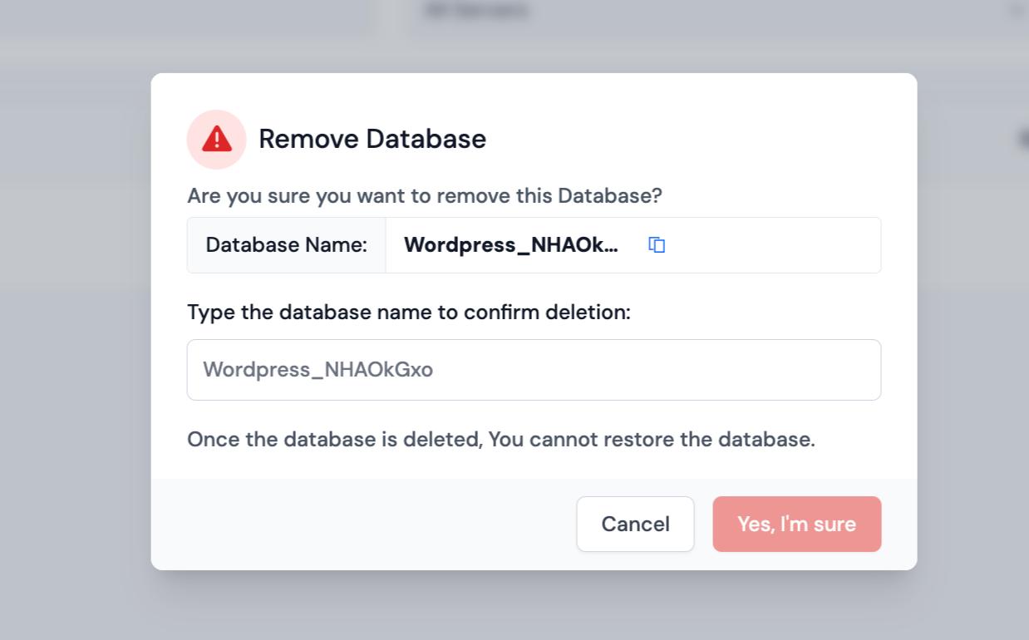Image resolution: width=1029 pixels, height=640 pixels.
Task: Click the 'Remove Database' dialog title
Action: coord(372,139)
